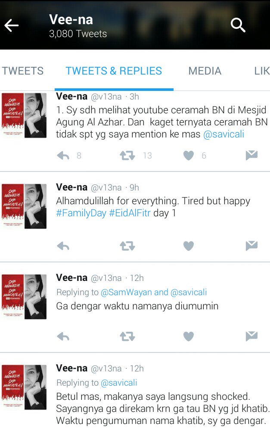The height and width of the screenshot is (430, 270).
Task: Open the #FamilyDay hashtag
Action: [x=81, y=213]
